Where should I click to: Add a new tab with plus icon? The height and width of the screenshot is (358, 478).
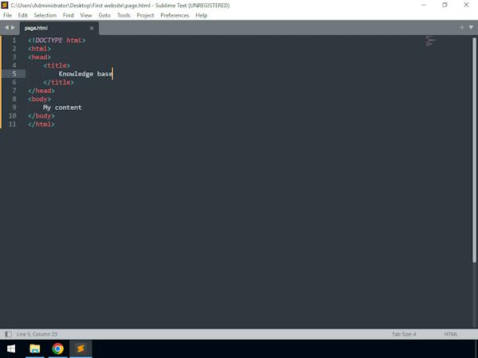(x=462, y=28)
